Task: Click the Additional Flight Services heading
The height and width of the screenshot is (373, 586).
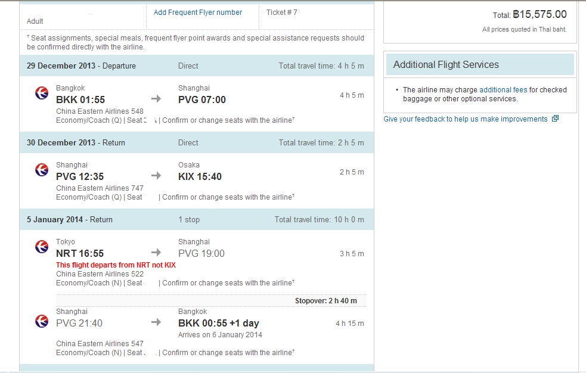Action: tap(446, 64)
